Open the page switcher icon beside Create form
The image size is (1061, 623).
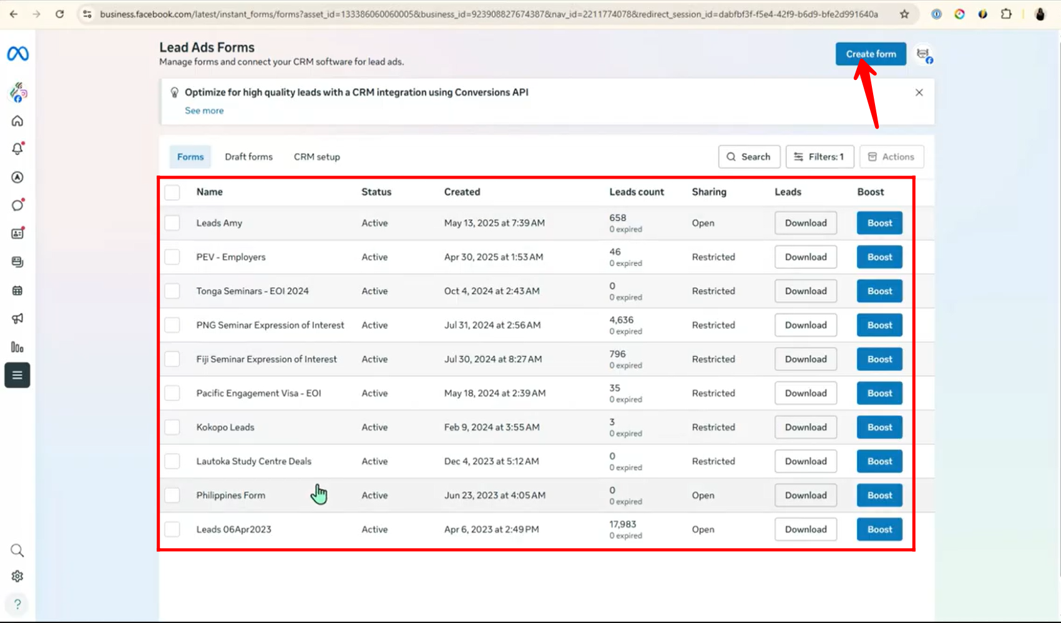click(924, 54)
